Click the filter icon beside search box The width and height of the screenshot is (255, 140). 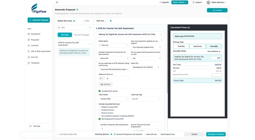tap(90, 27)
